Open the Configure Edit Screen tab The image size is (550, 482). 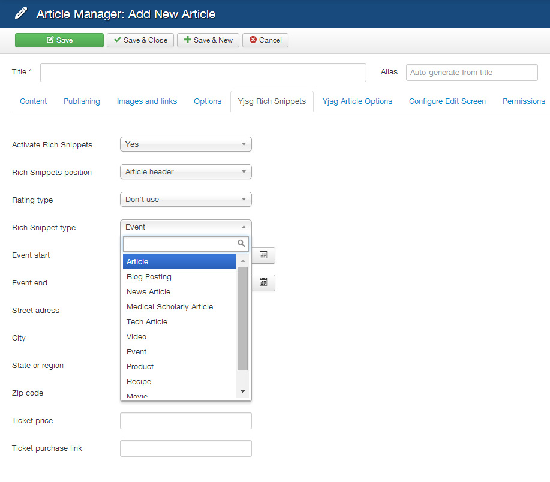(x=447, y=101)
